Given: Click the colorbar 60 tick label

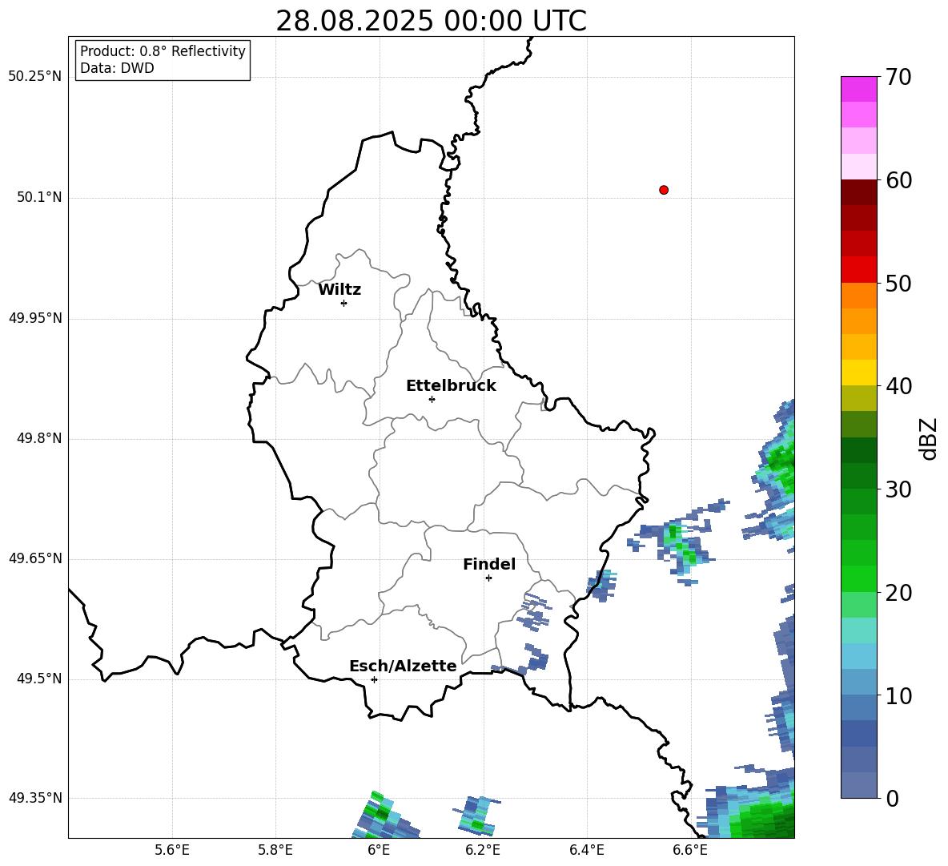Looking at the screenshot, I should pos(898,180).
